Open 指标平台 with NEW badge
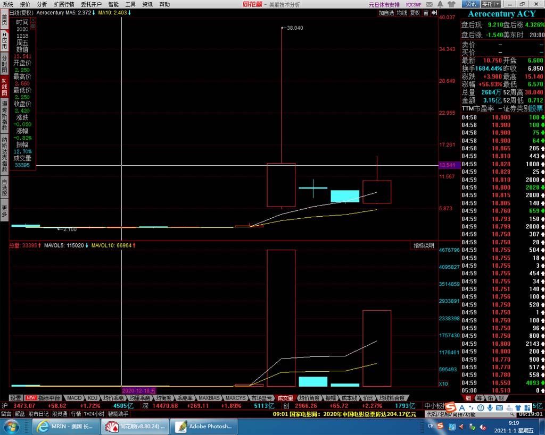 coord(44,398)
